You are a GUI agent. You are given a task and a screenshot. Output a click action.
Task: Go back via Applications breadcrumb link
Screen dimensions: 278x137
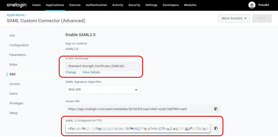pyautogui.click(x=16, y=15)
